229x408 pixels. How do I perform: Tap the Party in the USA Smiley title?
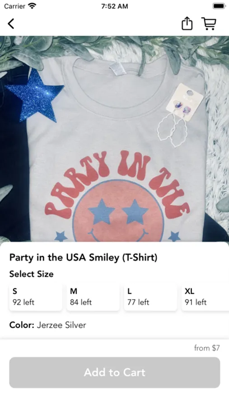point(83,257)
